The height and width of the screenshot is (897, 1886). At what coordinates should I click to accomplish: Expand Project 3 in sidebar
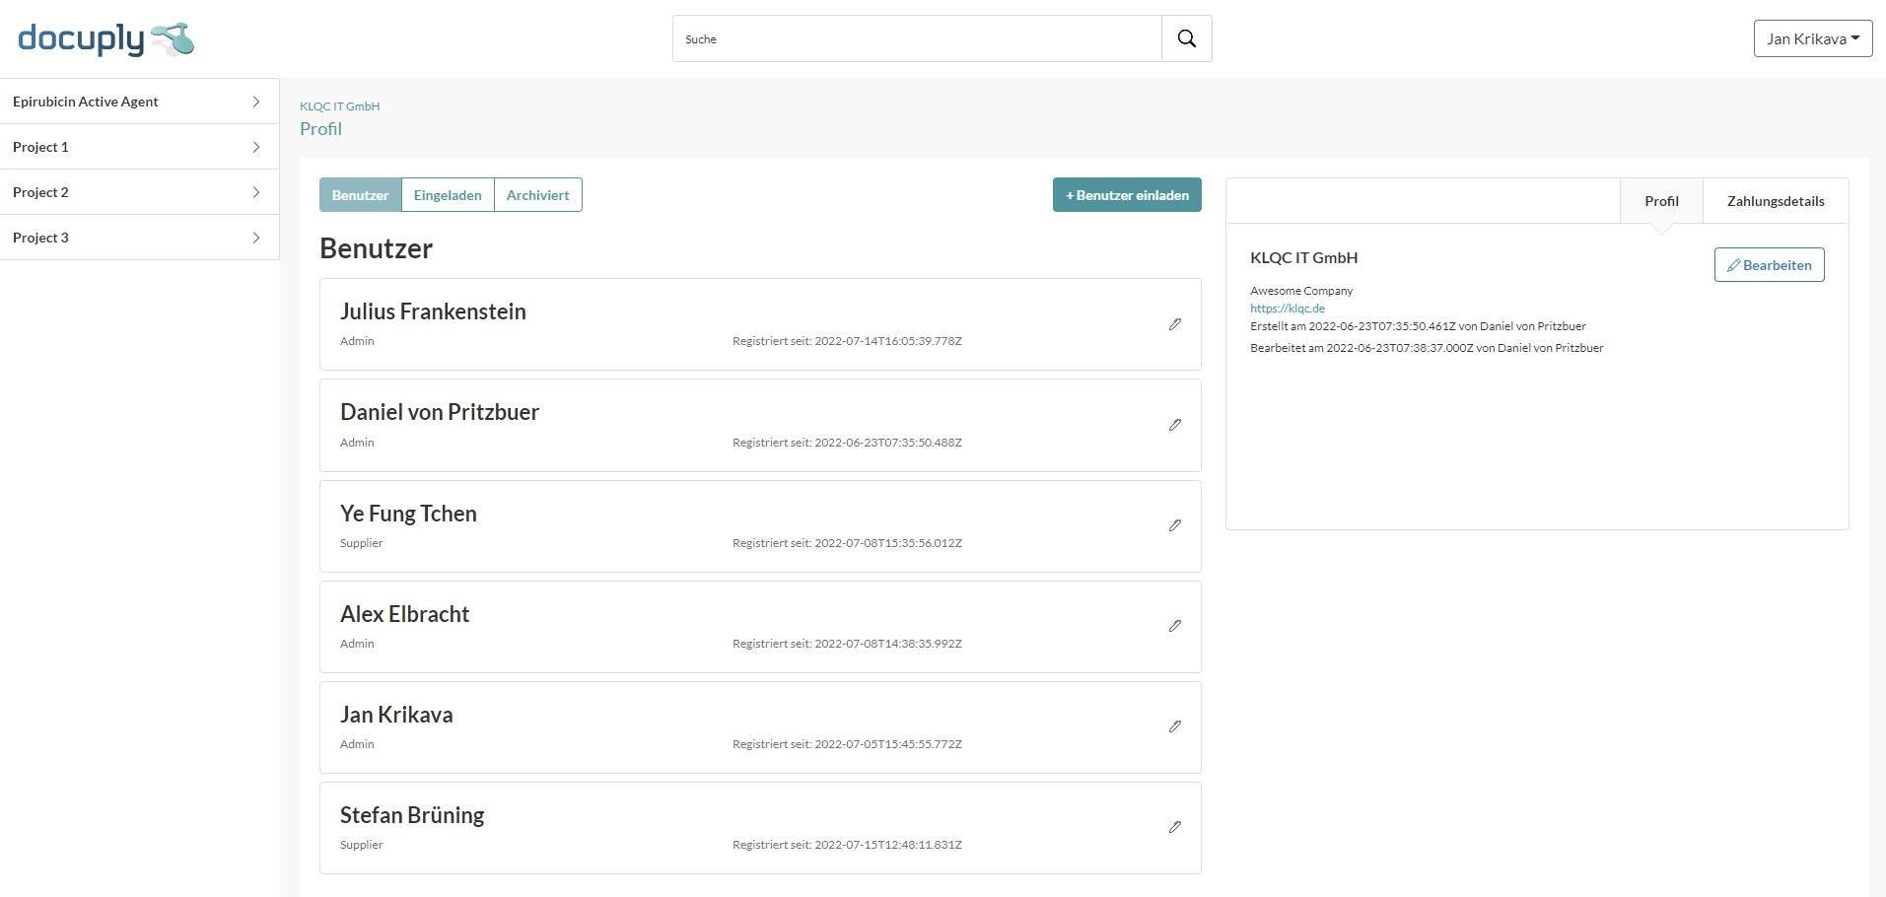tap(256, 238)
